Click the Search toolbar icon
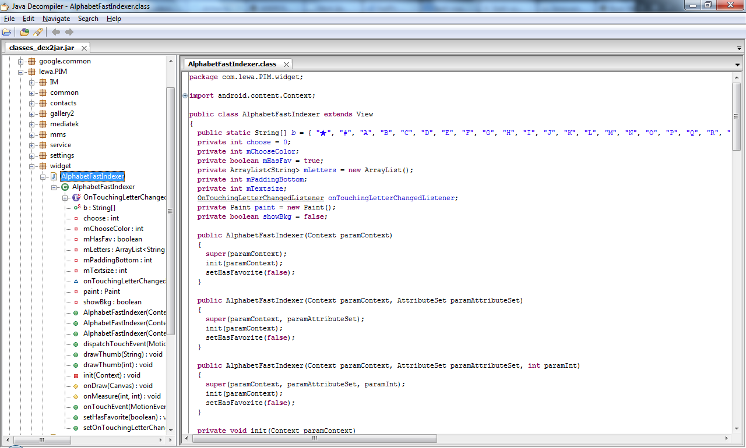 point(38,32)
